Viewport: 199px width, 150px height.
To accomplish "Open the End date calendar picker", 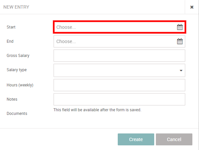I will (180, 41).
